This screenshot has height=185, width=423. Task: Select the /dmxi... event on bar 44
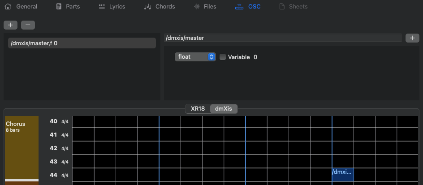click(x=342, y=175)
